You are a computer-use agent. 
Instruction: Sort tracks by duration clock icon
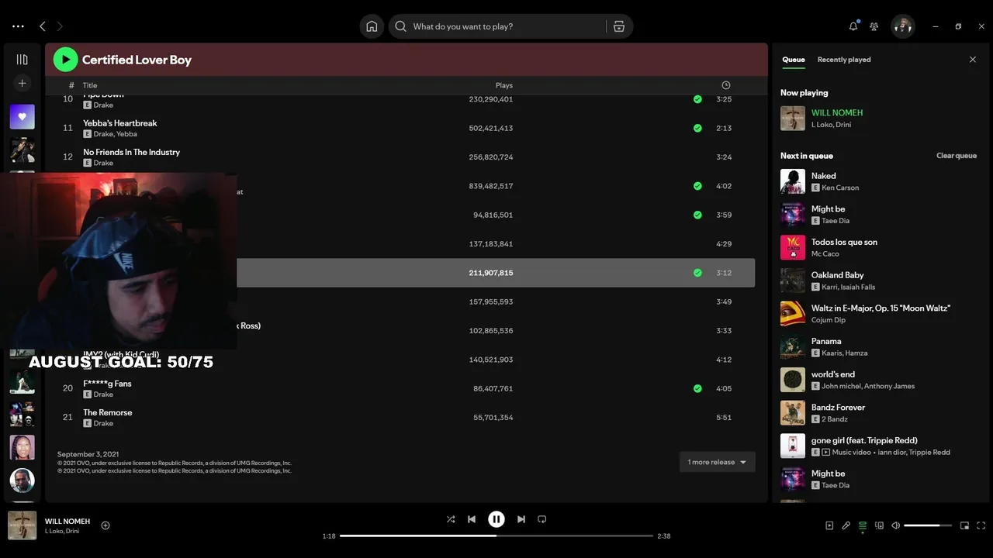tap(725, 85)
